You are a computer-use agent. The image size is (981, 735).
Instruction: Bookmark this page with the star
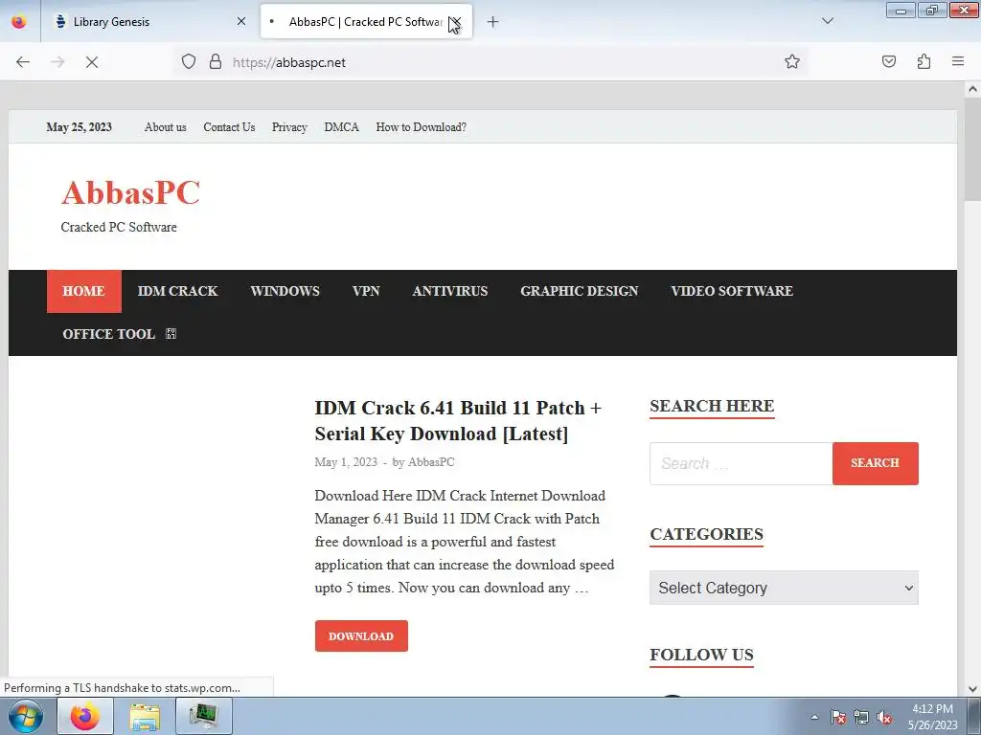coord(792,62)
